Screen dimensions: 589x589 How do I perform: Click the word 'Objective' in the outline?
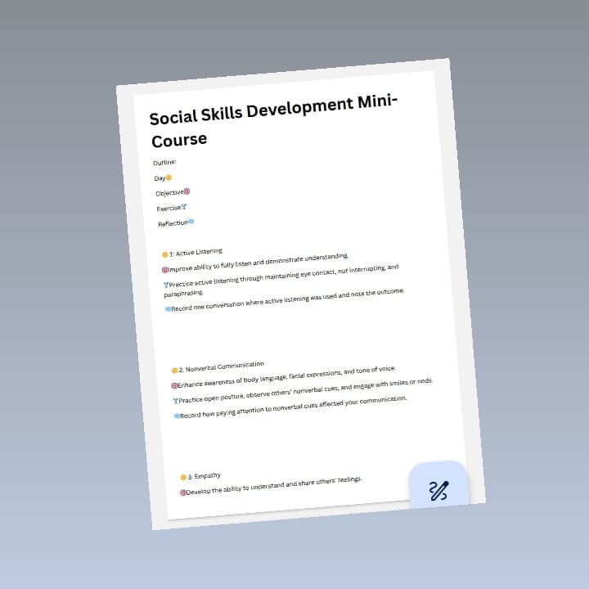169,193
